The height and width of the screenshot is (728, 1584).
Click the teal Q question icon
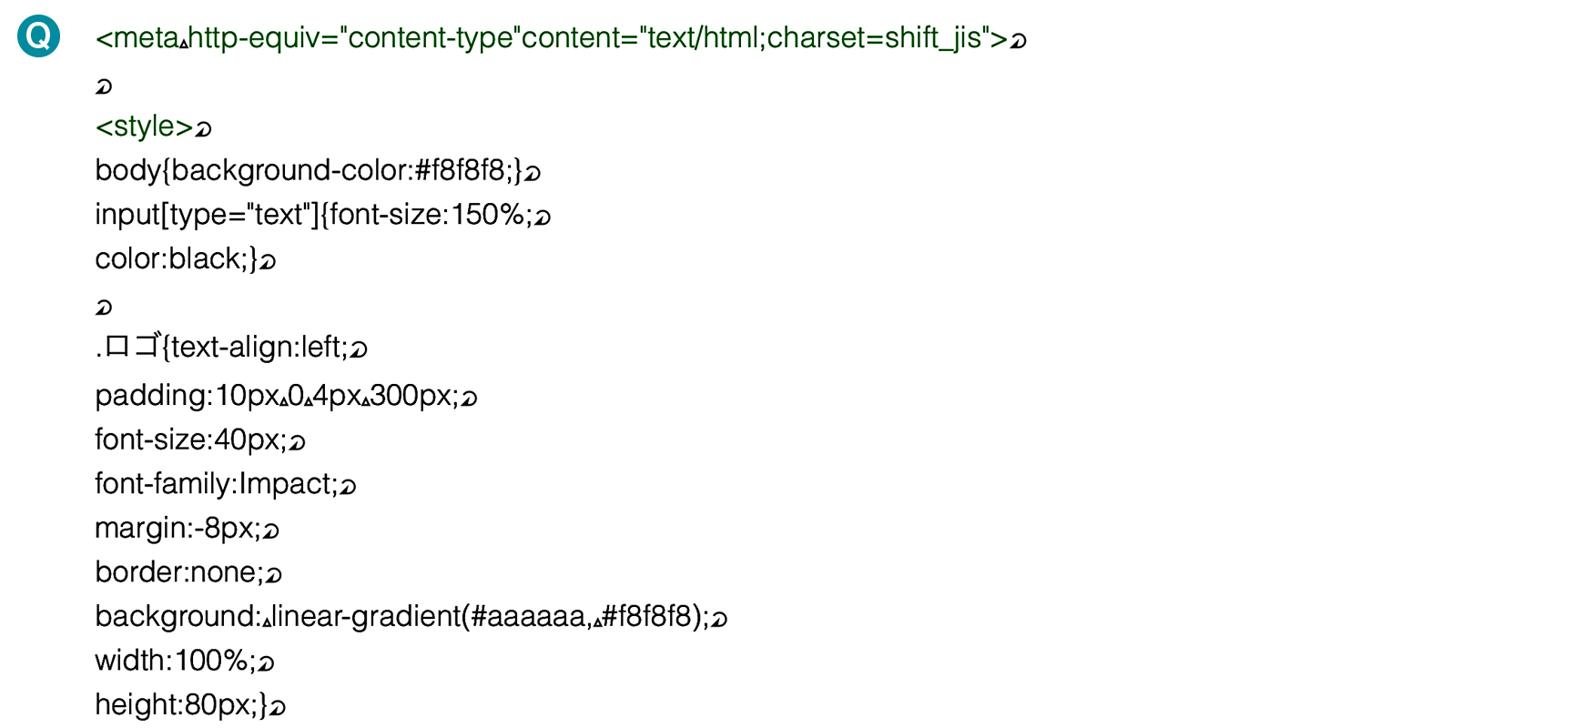tap(38, 35)
